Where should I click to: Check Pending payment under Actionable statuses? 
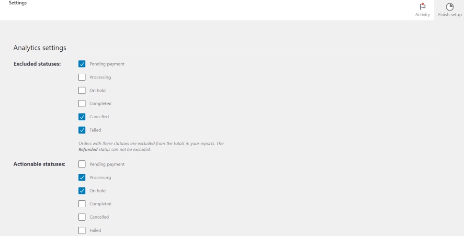click(82, 164)
